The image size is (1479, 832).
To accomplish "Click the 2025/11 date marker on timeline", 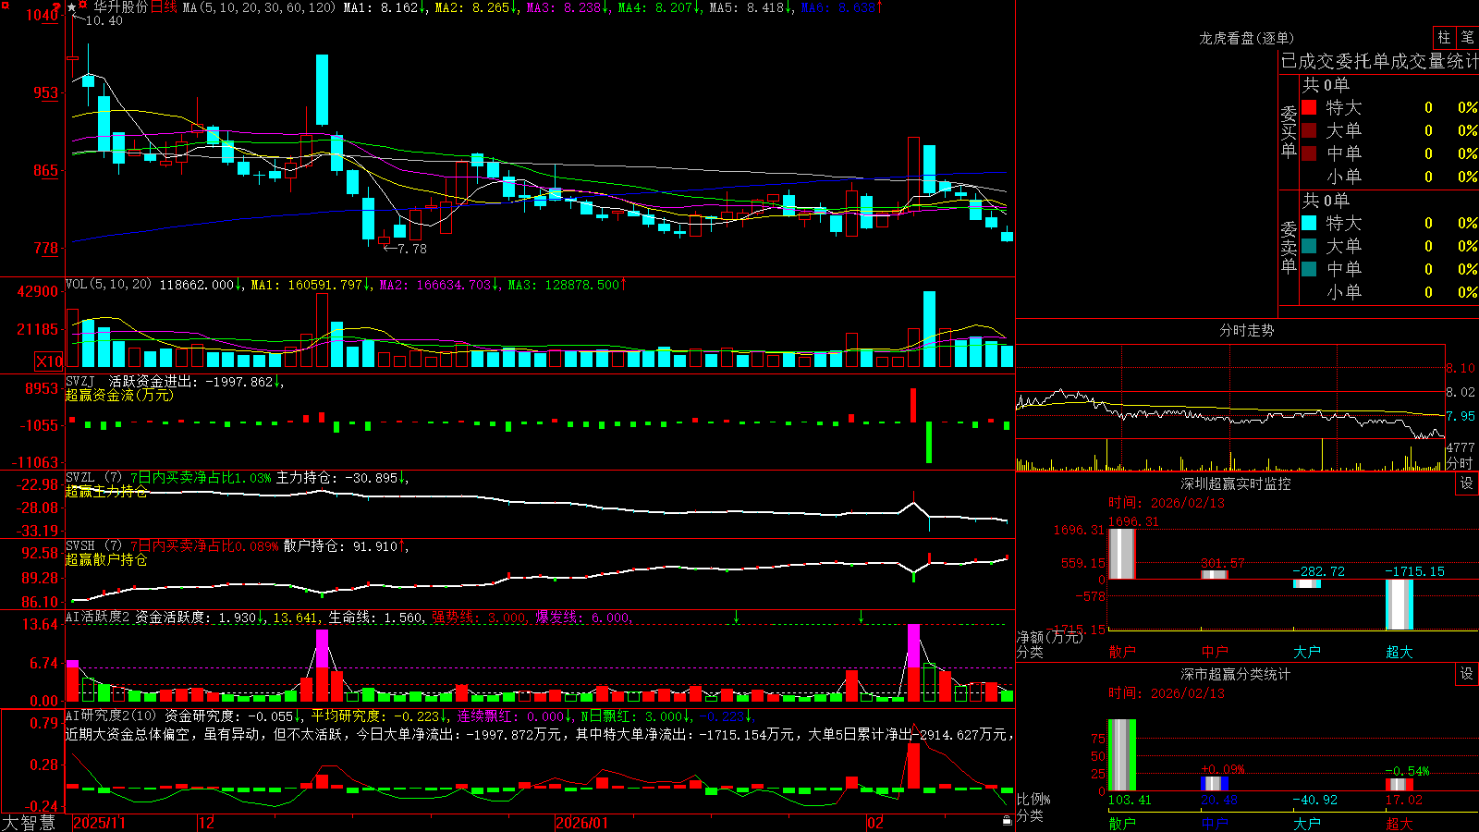I will pos(99,823).
